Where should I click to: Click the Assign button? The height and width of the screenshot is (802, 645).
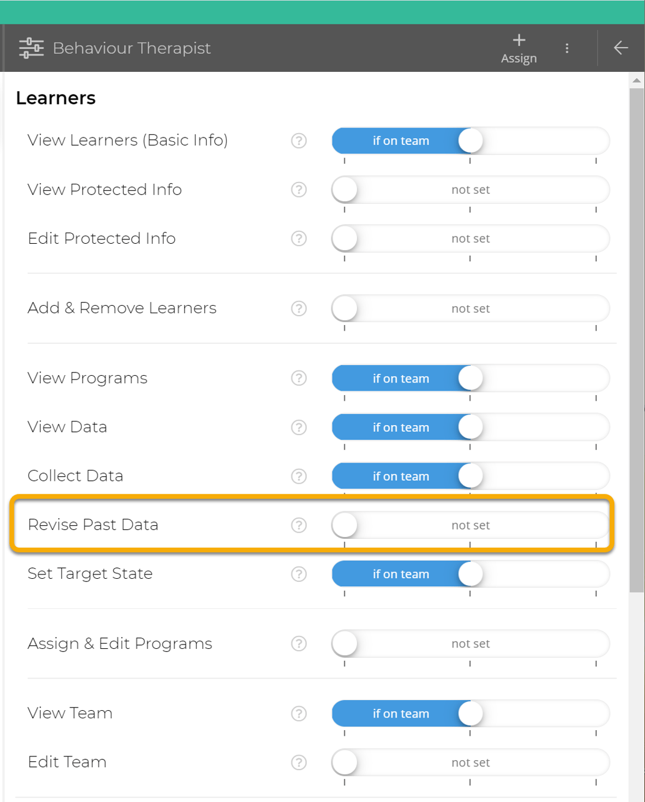tap(519, 48)
